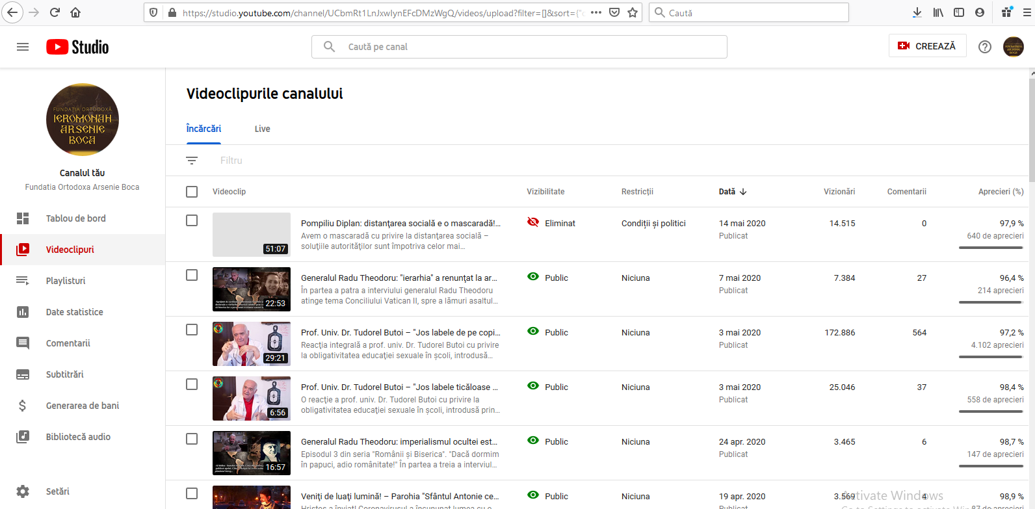Click the YouTube Studio logo
1035x509 pixels.
click(77, 47)
